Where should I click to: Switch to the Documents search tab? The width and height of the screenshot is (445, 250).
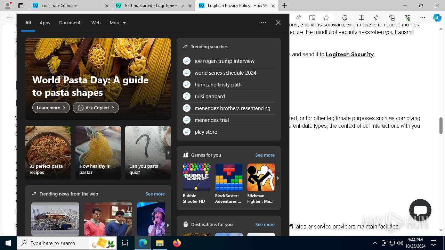pos(71,23)
